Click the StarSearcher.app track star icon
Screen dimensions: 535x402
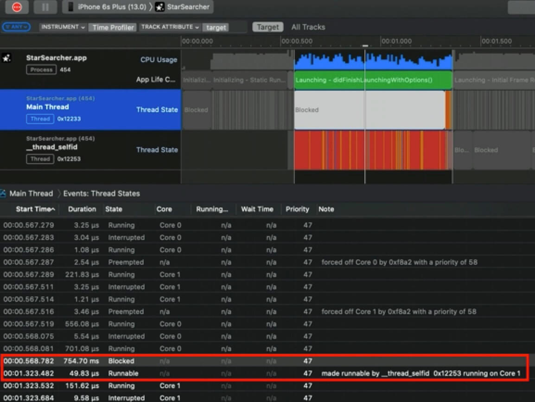(6, 58)
